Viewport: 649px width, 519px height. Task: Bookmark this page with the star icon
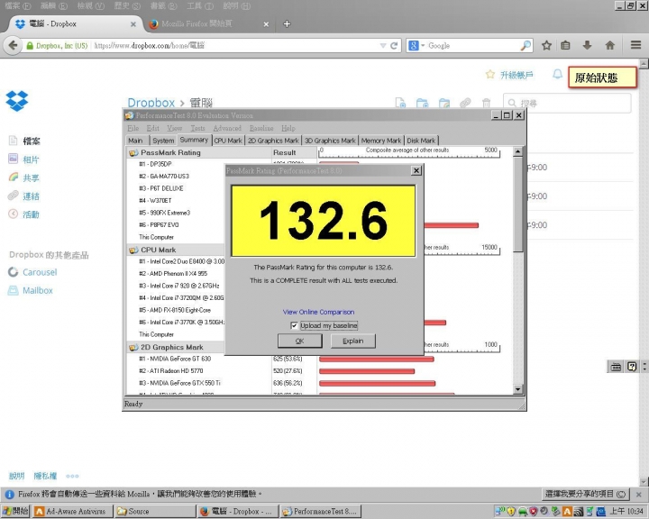[547, 46]
